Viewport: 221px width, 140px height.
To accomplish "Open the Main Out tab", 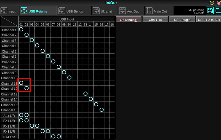I will 157,11.
